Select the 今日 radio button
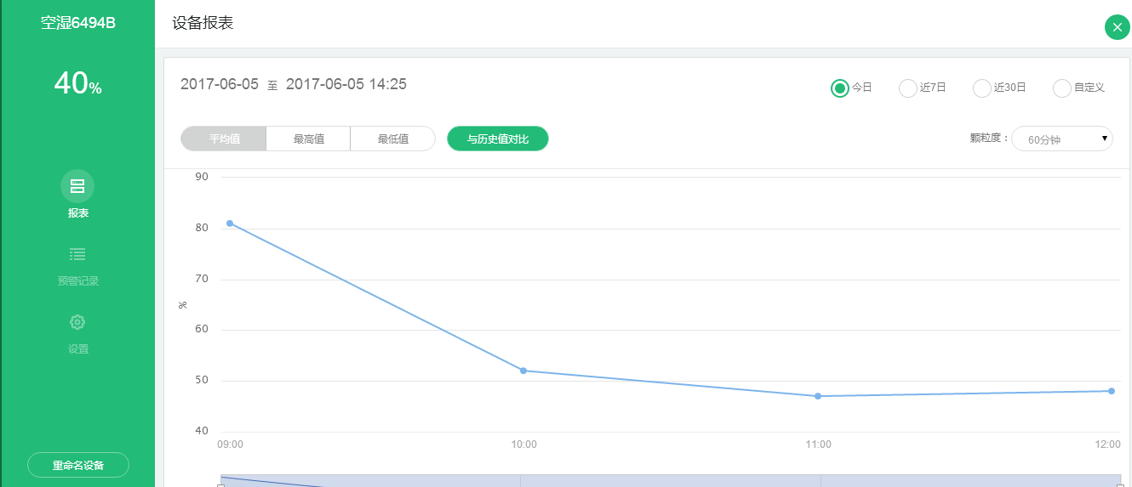Viewport: 1132px width, 487px height. pyautogui.click(x=839, y=88)
